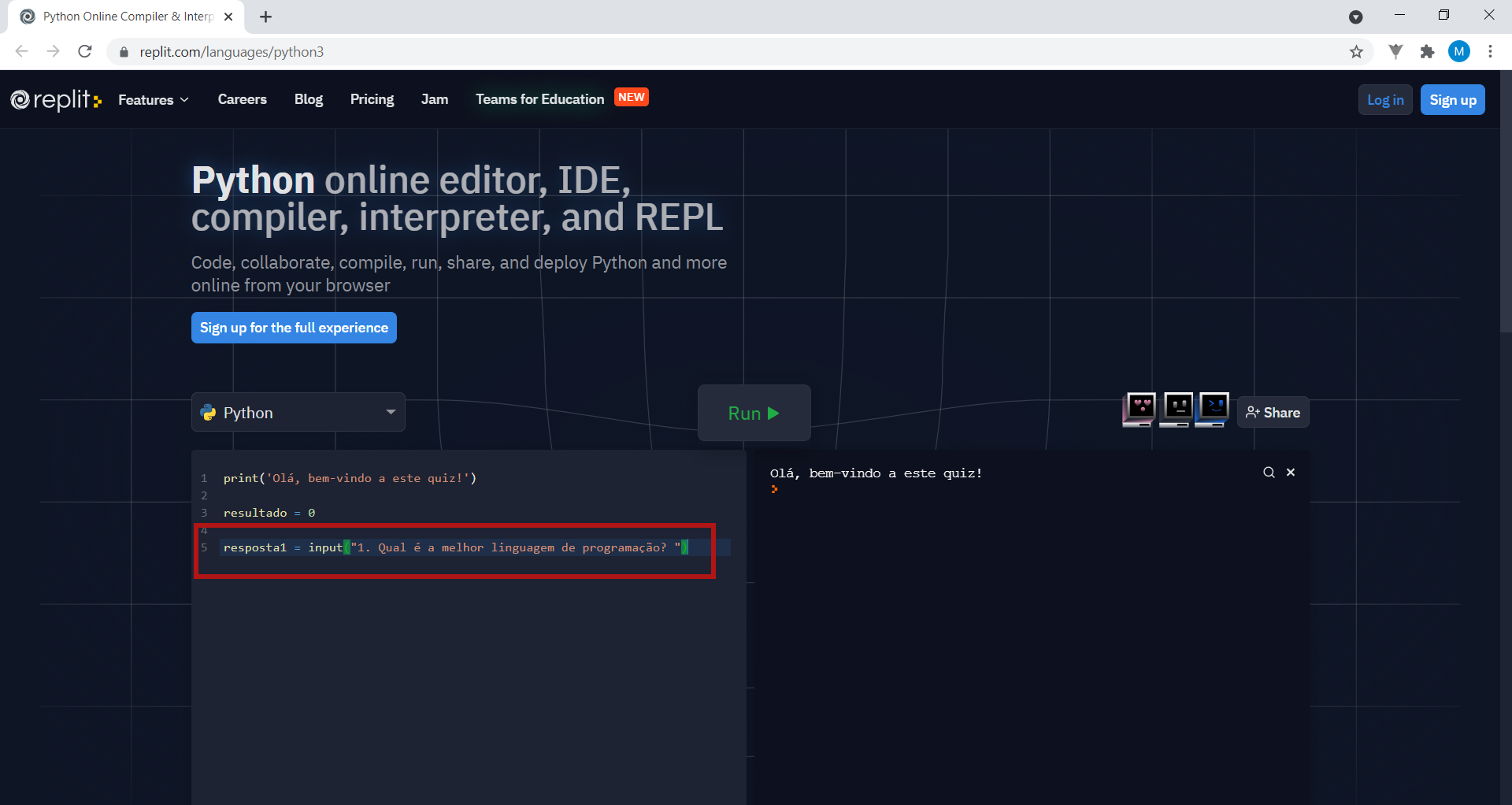Open browser extensions puzzle icon
1512x805 pixels.
pos(1427,52)
